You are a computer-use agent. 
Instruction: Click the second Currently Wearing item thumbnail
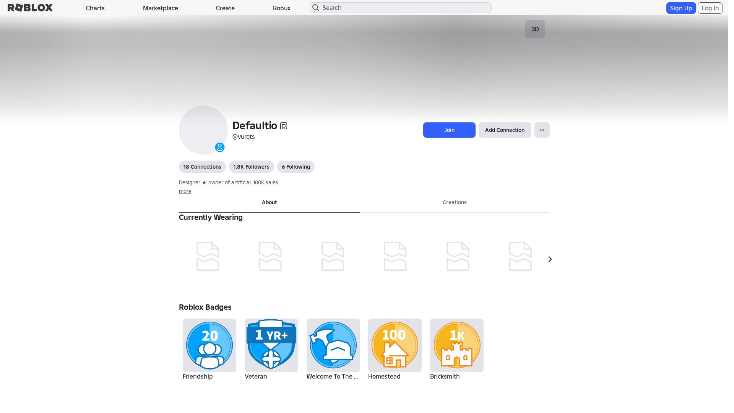tap(270, 256)
